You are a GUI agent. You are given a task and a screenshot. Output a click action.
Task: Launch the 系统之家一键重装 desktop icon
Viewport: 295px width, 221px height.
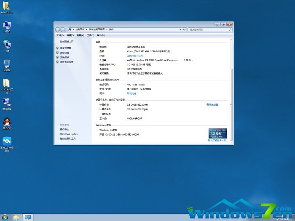[7, 144]
